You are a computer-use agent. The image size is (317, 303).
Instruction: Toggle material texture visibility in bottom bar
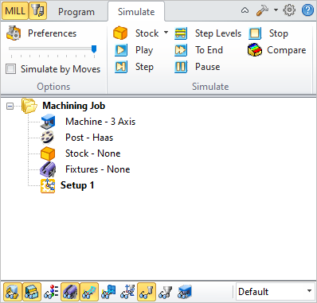click(32, 292)
